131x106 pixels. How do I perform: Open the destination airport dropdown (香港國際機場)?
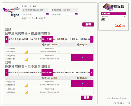(64, 10)
